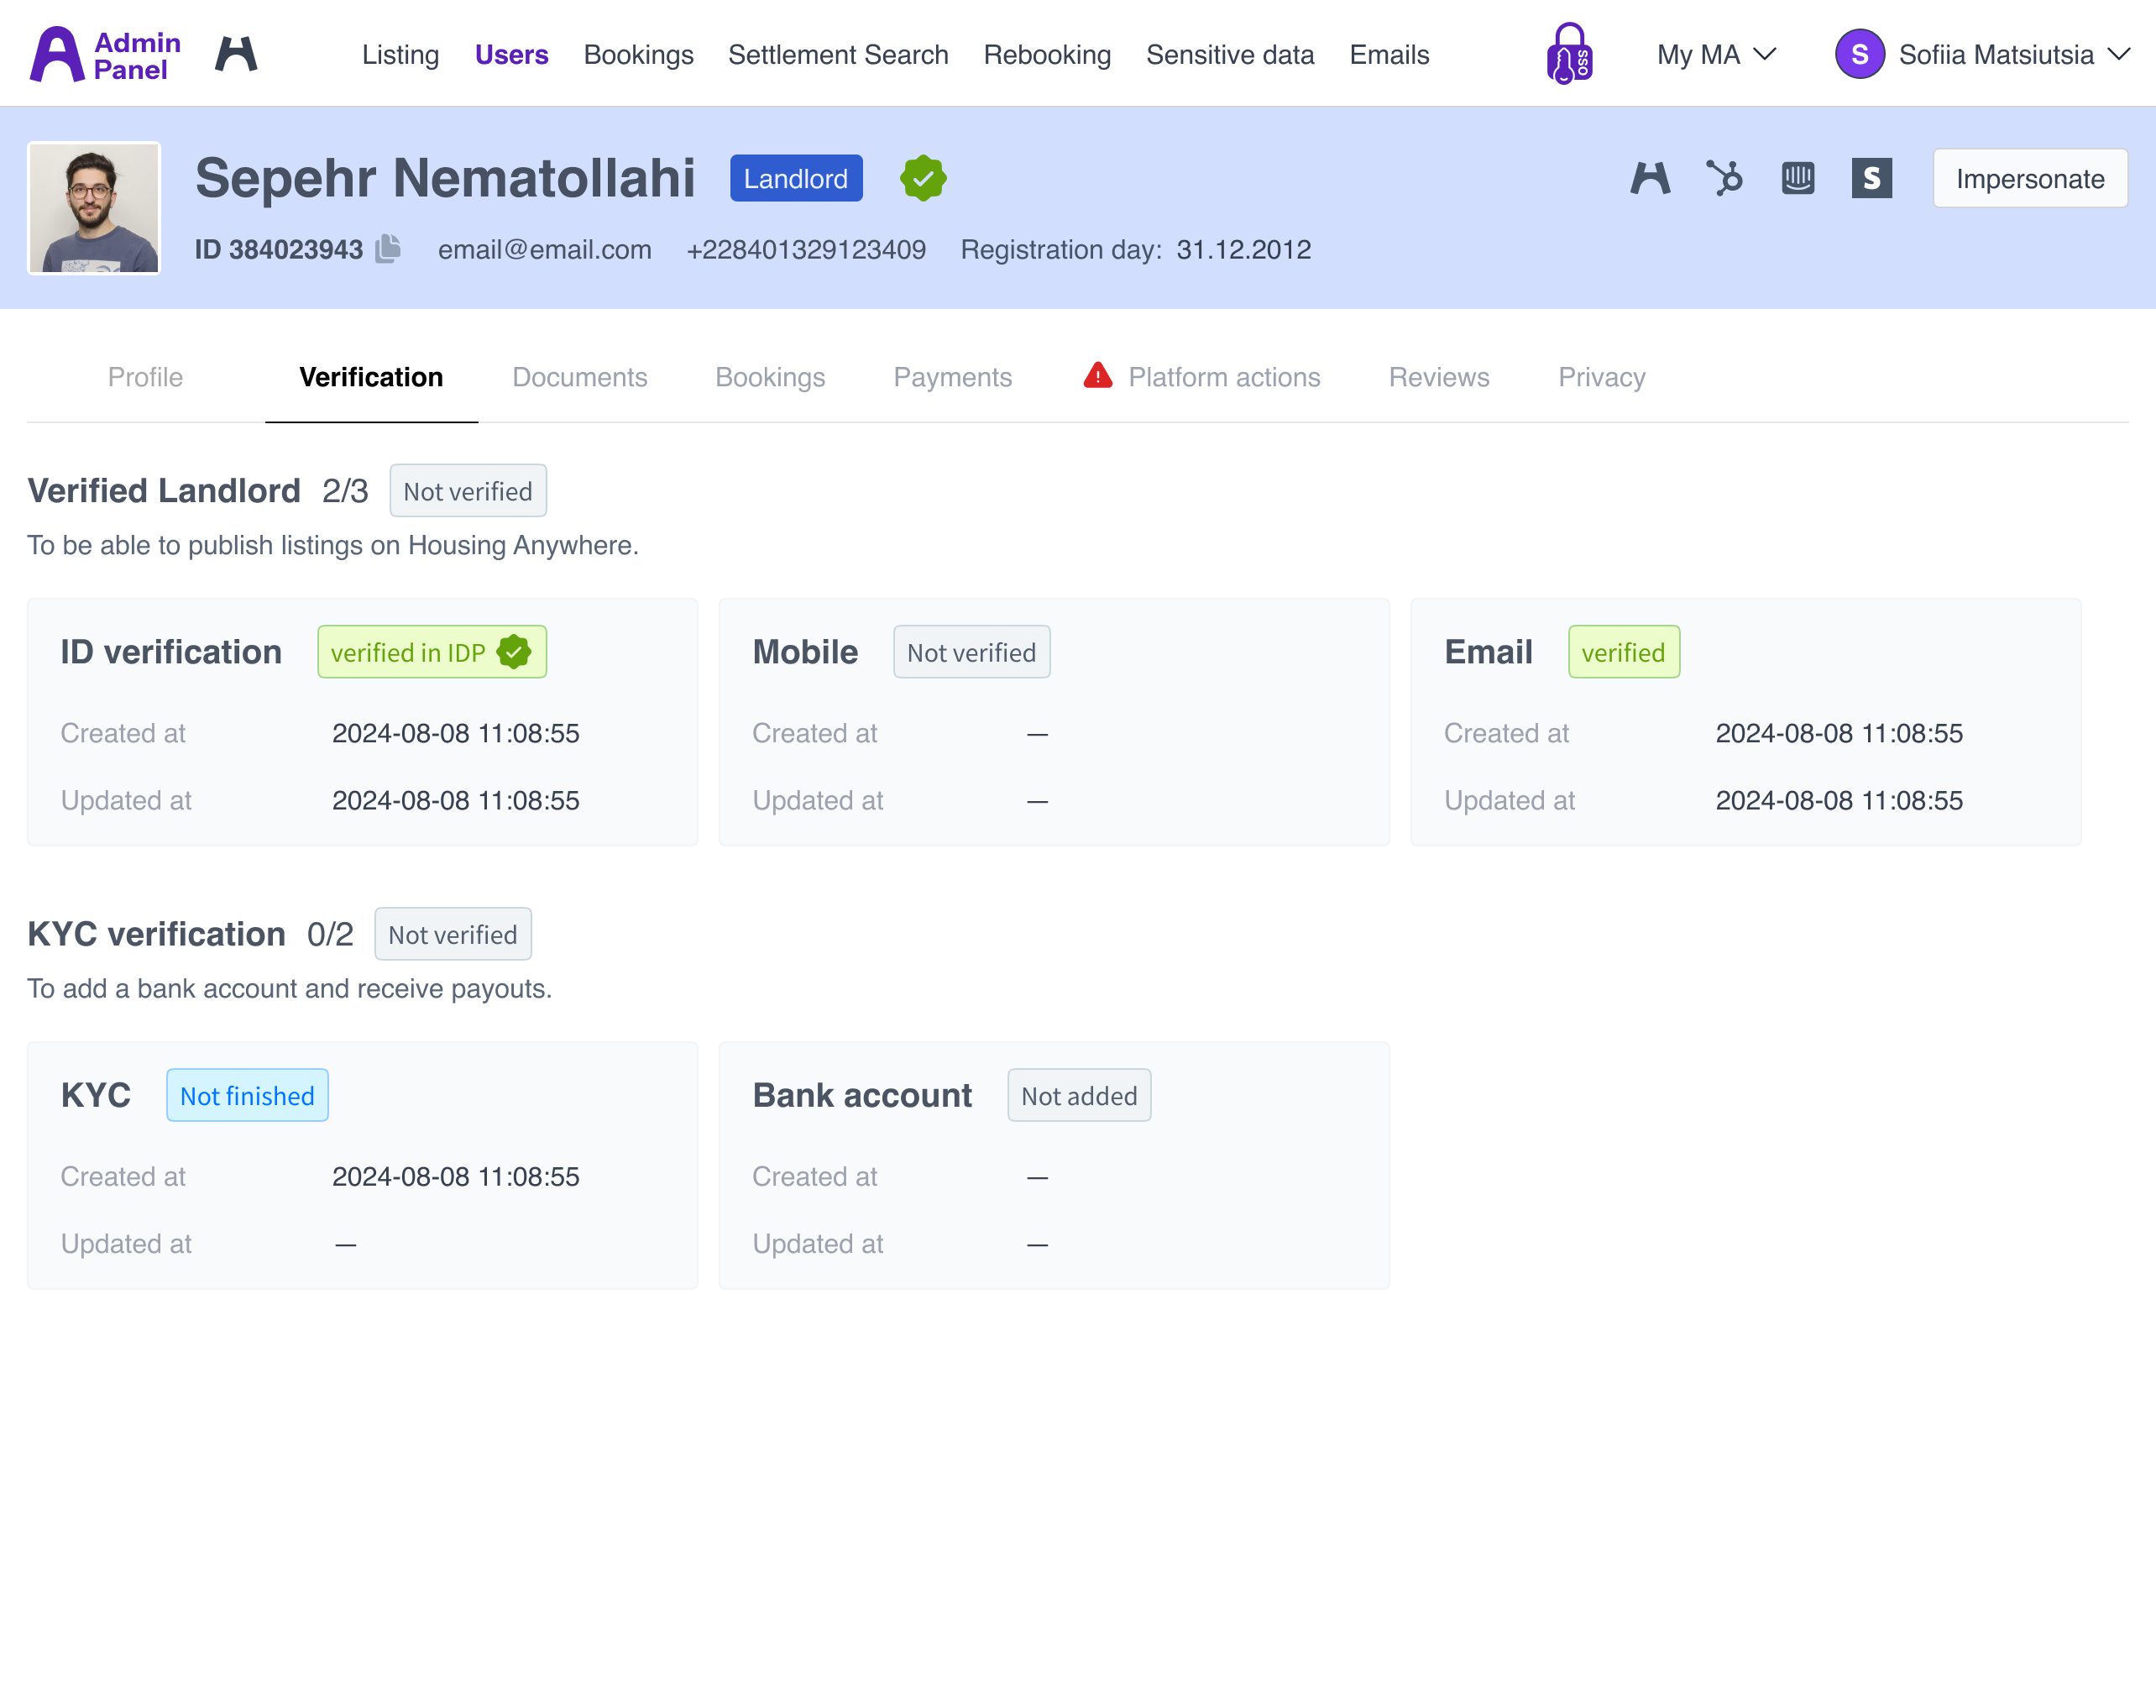
Task: Go to Settlement Search menu
Action: [838, 54]
